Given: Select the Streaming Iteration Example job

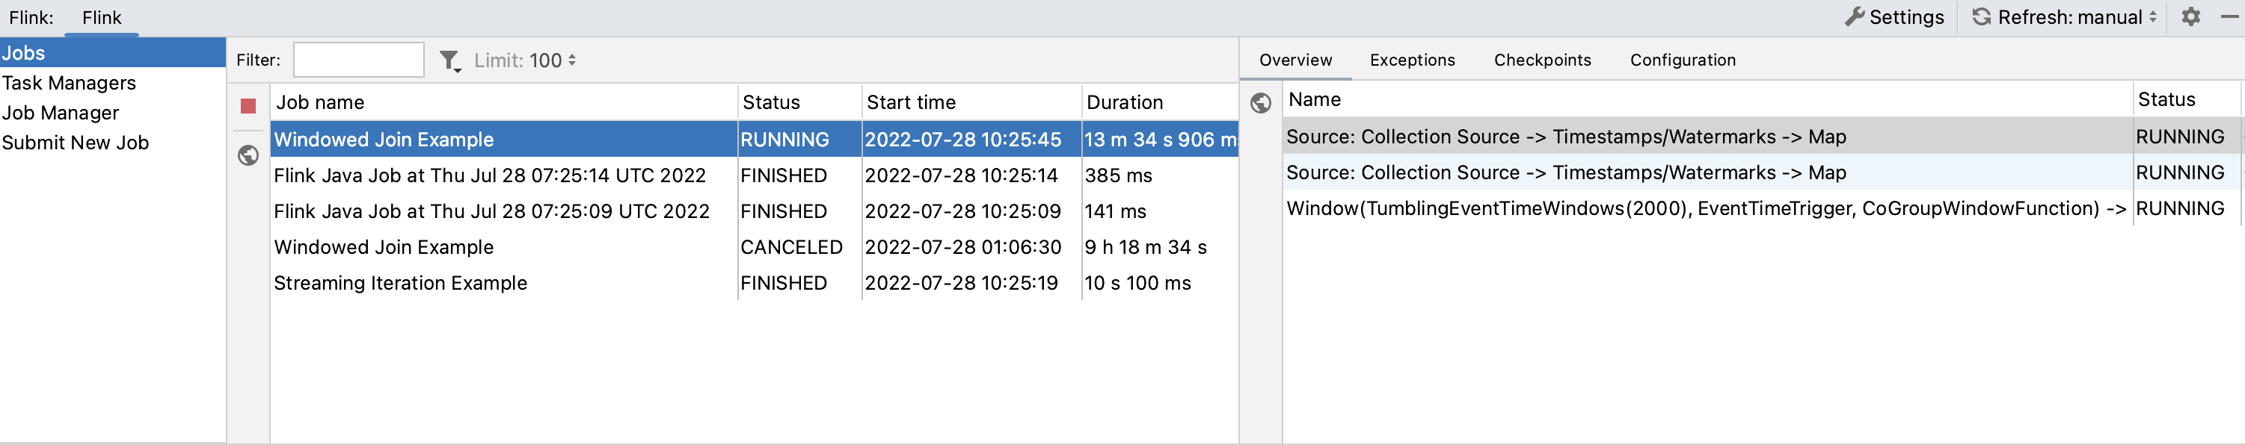Looking at the screenshot, I should [400, 283].
